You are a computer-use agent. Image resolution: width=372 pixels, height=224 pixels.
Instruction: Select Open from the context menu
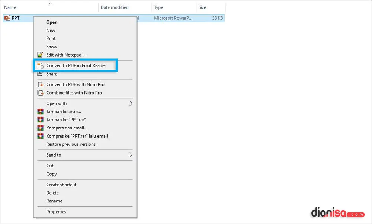[52, 22]
